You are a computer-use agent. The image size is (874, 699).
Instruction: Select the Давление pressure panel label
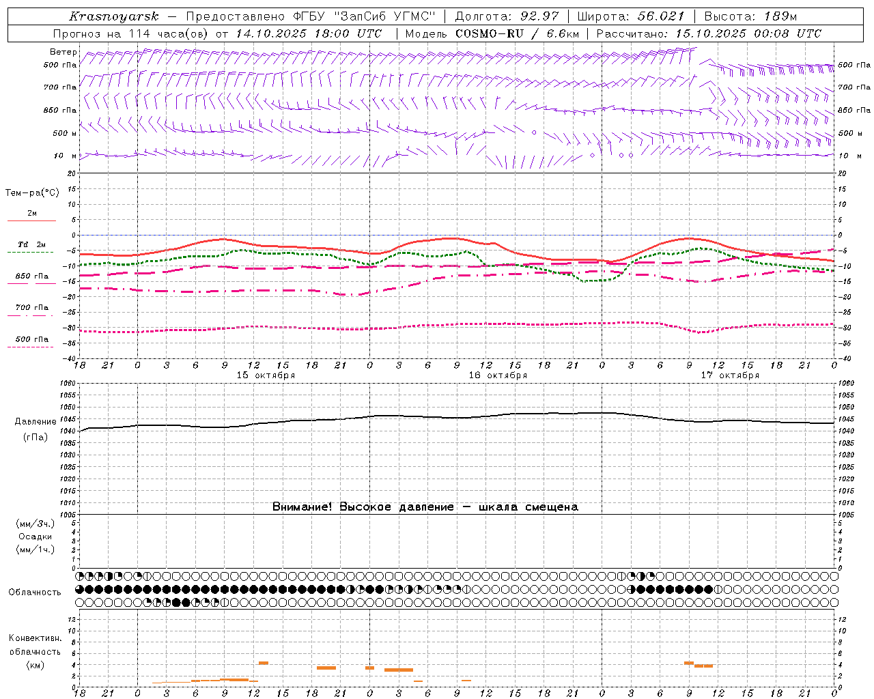pyautogui.click(x=36, y=422)
